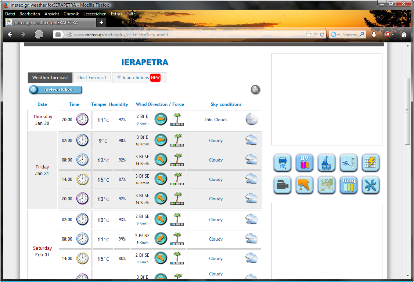Click the printer icon above the forecast table

click(255, 89)
